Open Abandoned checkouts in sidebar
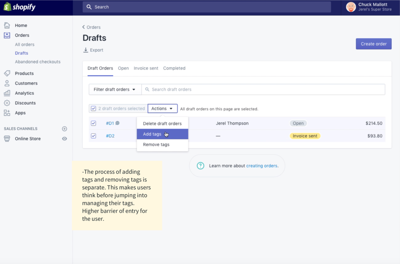The height and width of the screenshot is (264, 400). pos(38,62)
